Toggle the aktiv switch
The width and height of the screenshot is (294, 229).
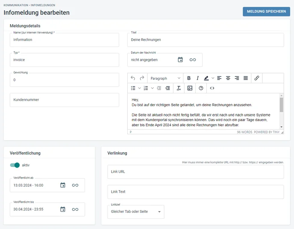[x=15, y=165]
